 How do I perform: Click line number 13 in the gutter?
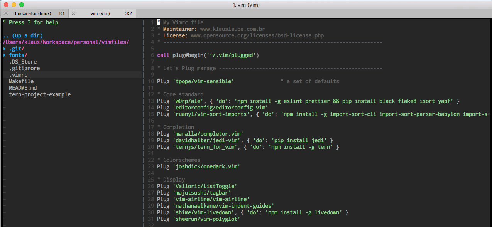click(x=151, y=101)
